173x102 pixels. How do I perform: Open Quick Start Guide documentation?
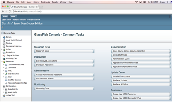coord(141,55)
